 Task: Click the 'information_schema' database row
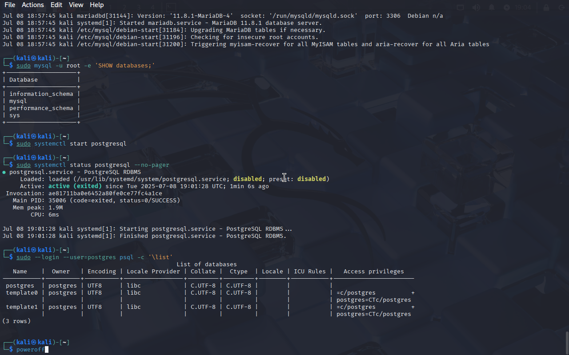pos(41,94)
